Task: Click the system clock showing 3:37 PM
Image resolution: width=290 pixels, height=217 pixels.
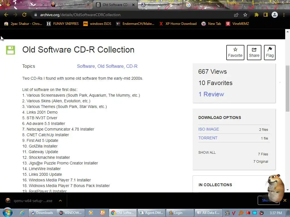Action: (276, 213)
